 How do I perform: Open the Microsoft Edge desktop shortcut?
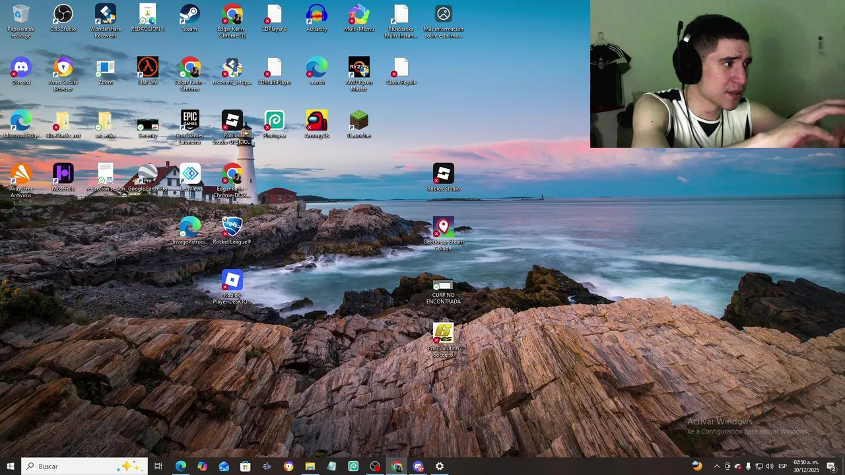(21, 124)
